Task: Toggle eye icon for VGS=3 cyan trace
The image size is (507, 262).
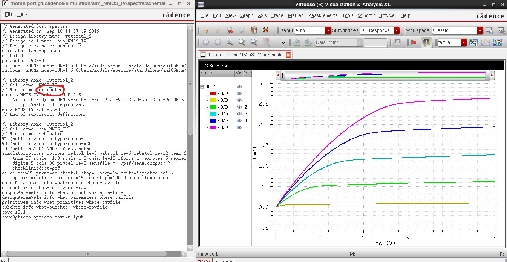Action: coord(239,114)
